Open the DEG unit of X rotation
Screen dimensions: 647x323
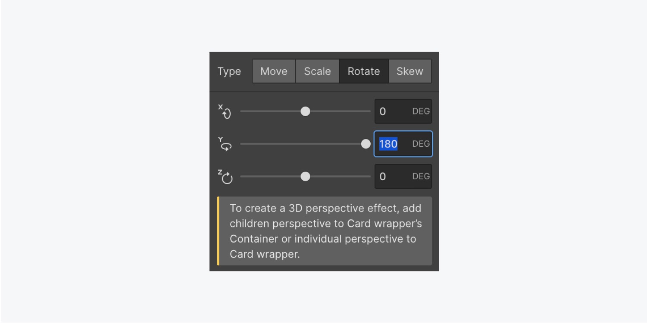pos(421,111)
